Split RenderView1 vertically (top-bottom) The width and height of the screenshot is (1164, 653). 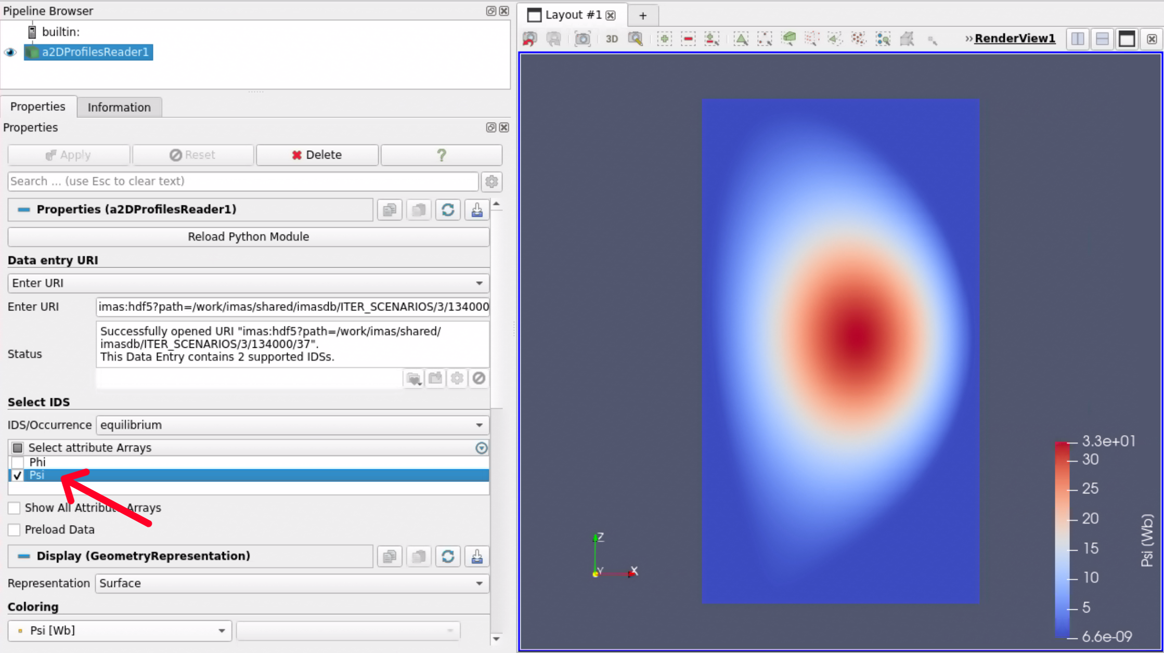(1102, 39)
